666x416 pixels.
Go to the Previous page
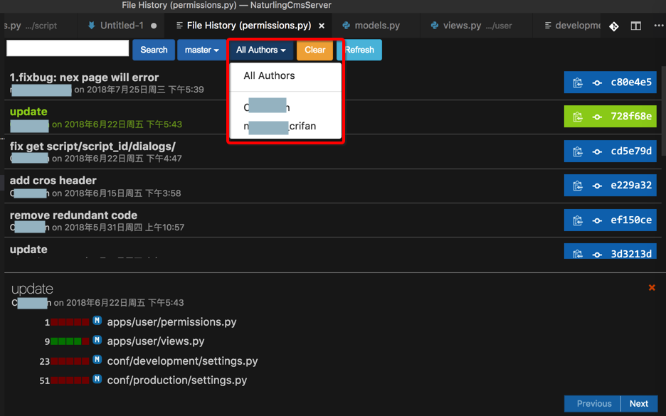point(593,404)
